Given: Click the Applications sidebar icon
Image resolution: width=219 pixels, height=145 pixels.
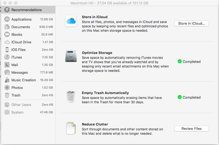Looking at the screenshot, I should [7, 19].
